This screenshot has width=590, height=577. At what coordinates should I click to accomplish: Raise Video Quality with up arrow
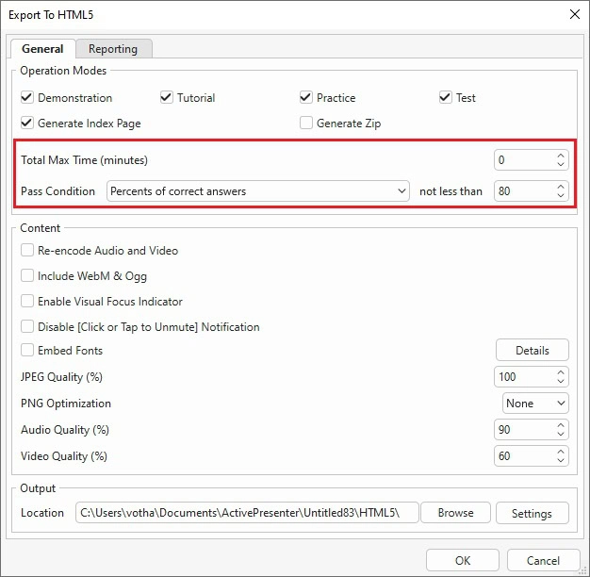point(561,452)
